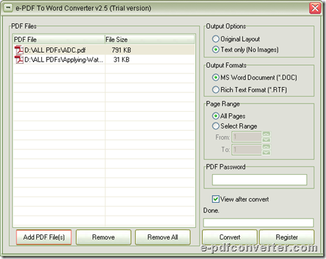Click the Add PDF File(s) button
The height and width of the screenshot is (259, 326).
coord(44,237)
